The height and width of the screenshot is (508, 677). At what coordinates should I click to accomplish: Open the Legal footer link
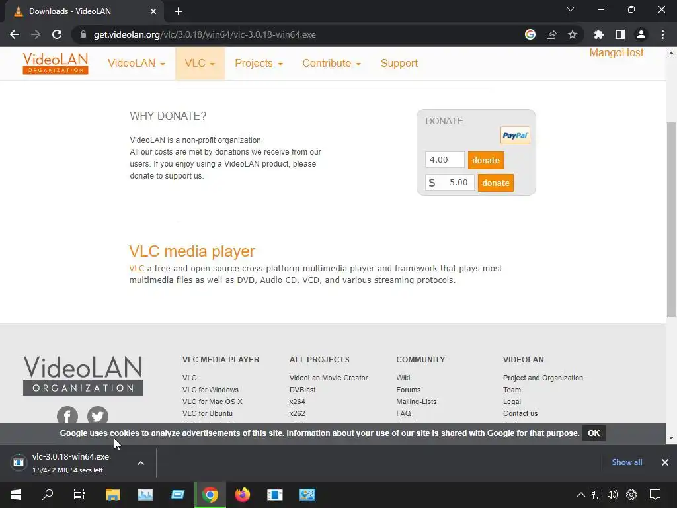tap(512, 402)
